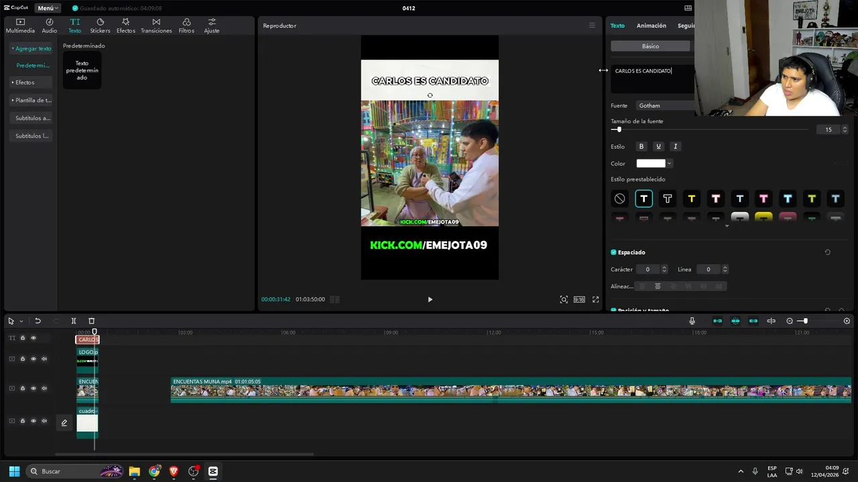This screenshot has height=482, width=858.
Task: Hide the LOGO track with eye icon
Action: coord(34,359)
